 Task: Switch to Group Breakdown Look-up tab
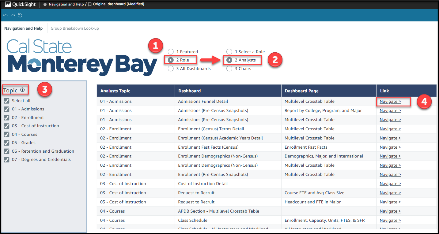75,28
